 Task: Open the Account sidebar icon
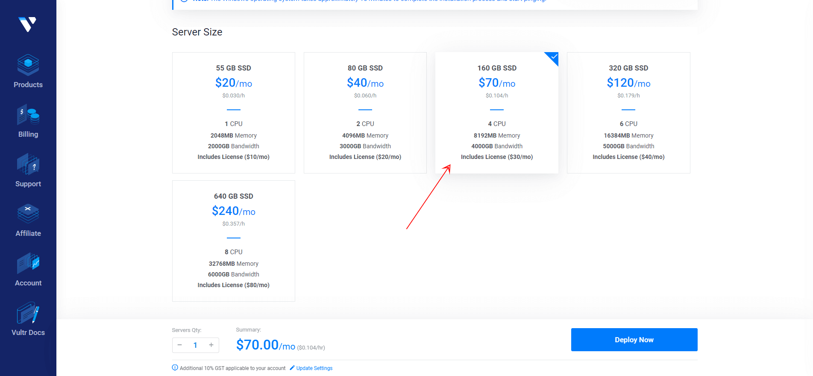tap(28, 263)
